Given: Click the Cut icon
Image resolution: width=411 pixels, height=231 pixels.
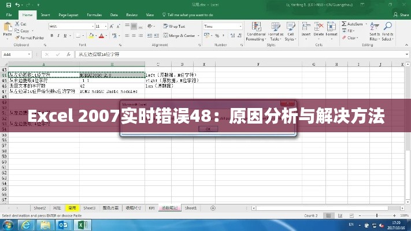Looking at the screenshot, I should [x=21, y=24].
